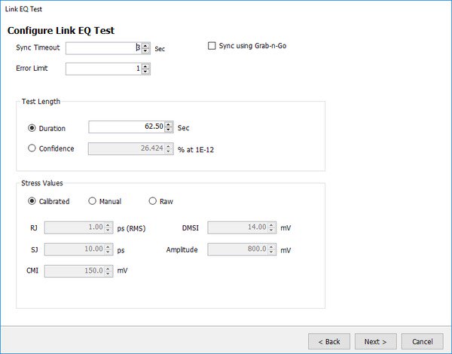
Task: Decrease Sync Timeout with down arrow
Action: (x=146, y=50)
